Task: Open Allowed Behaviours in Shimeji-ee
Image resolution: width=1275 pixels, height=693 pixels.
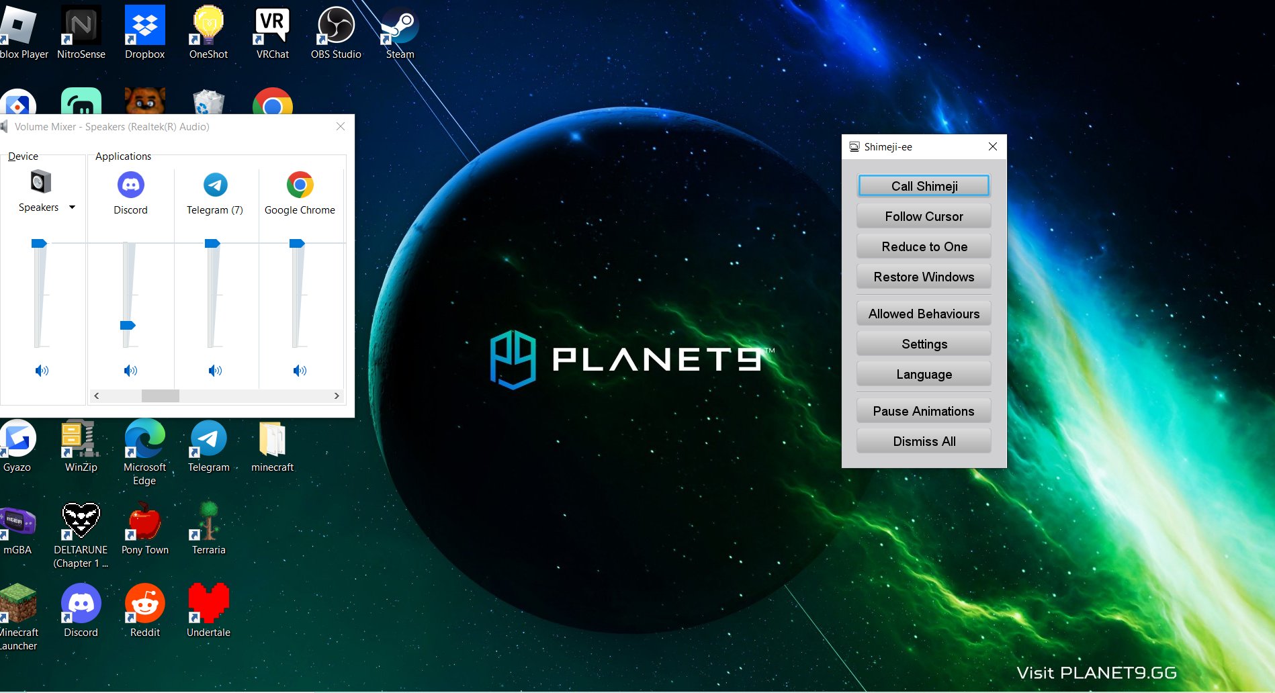Action: coord(924,314)
